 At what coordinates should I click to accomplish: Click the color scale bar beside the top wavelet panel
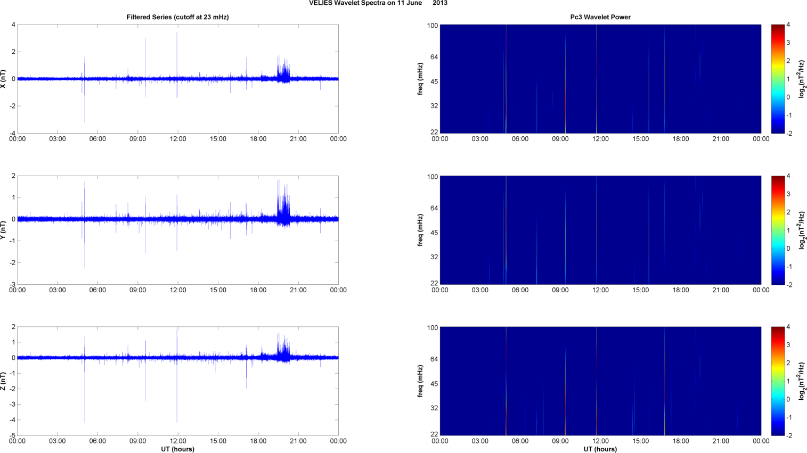778,79
